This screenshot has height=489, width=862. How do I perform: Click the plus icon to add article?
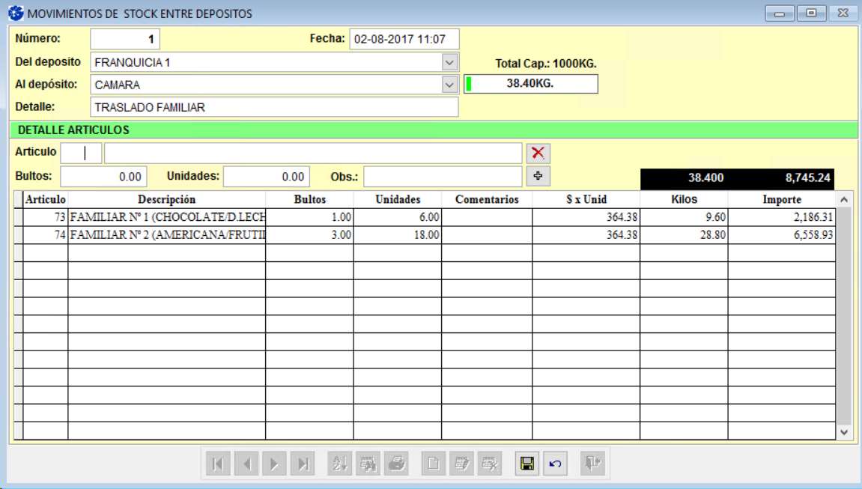pyautogui.click(x=538, y=176)
